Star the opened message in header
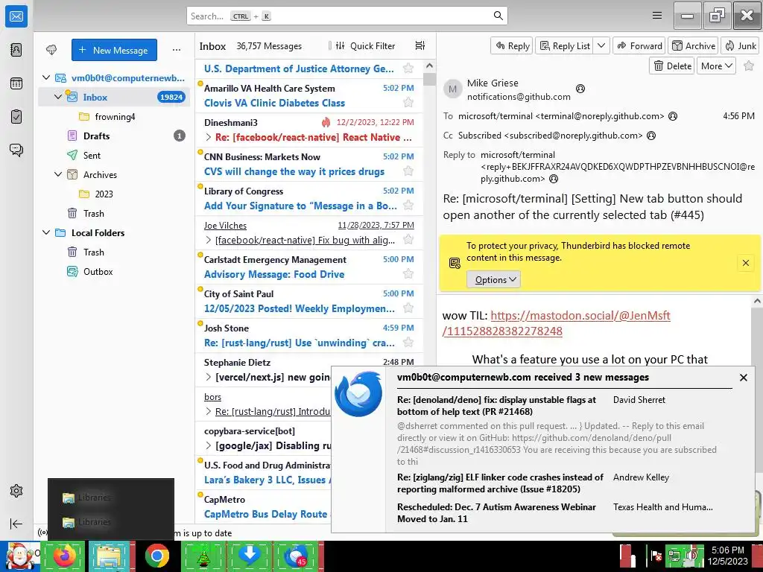This screenshot has width=763, height=572. (x=749, y=66)
